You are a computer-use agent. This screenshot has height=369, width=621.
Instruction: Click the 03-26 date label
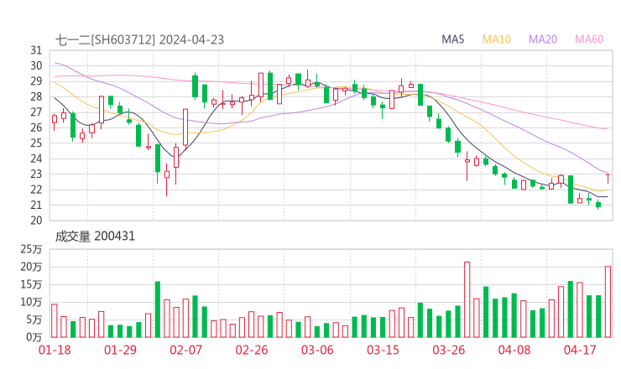tap(448, 350)
